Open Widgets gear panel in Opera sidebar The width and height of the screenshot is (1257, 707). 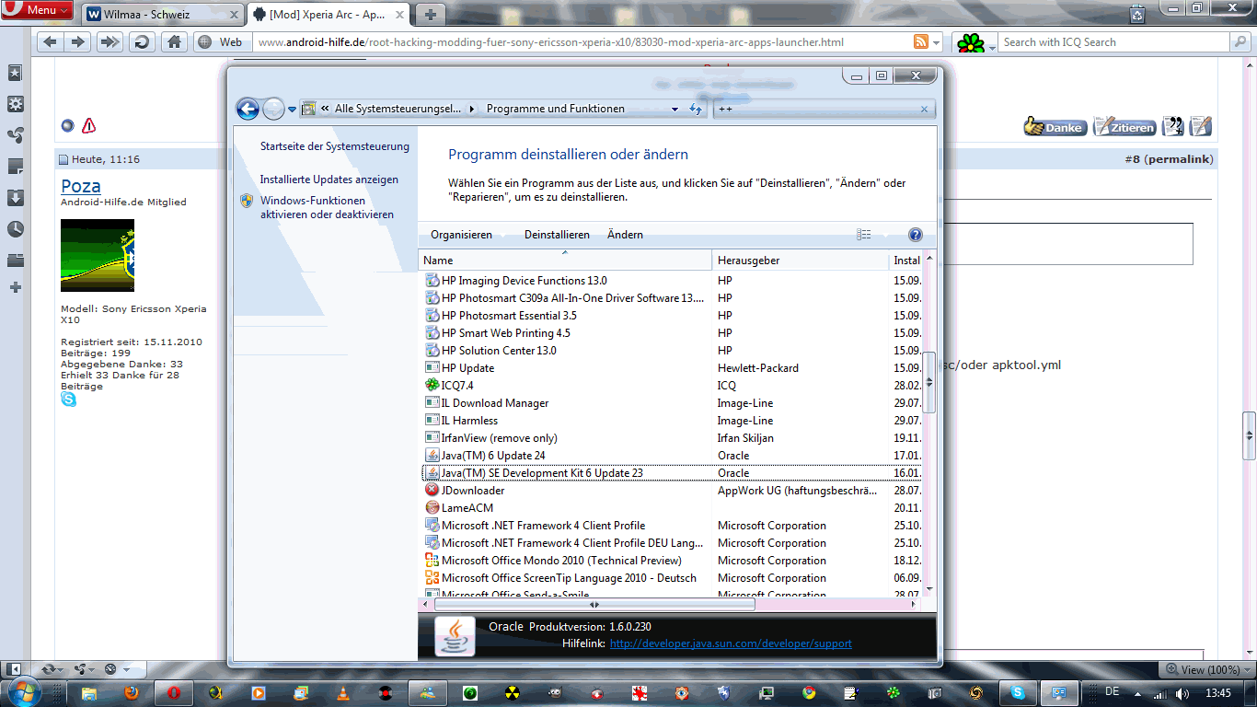point(15,104)
